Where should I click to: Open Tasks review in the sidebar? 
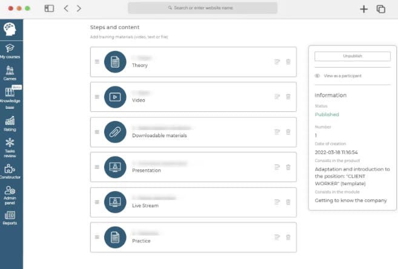click(x=10, y=146)
